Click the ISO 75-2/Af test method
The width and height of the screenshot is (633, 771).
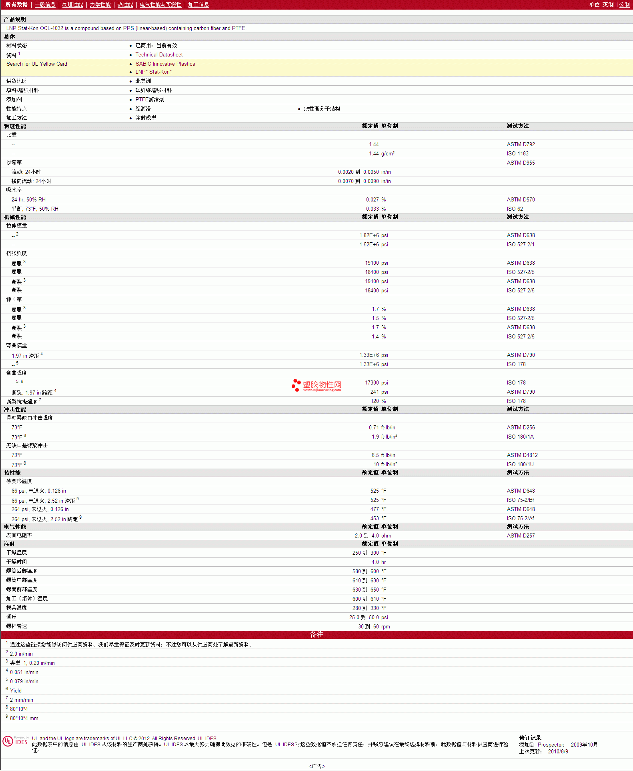[x=521, y=519]
